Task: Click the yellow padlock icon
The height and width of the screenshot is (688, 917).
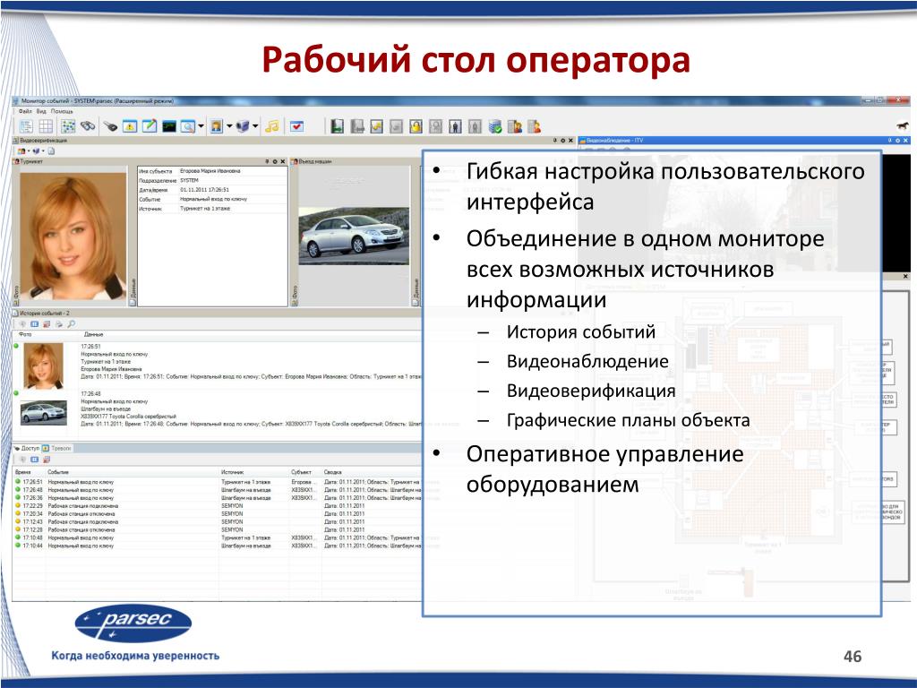Action: (416, 125)
